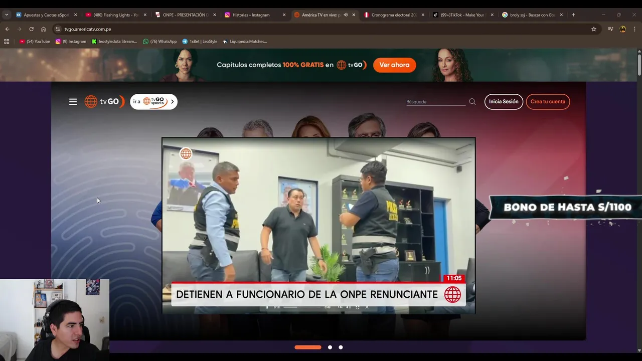View site information icon in address bar
Screen dimensions: 642x361
[58, 29]
